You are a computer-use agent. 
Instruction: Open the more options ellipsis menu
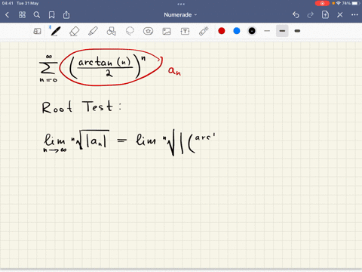[354, 15]
